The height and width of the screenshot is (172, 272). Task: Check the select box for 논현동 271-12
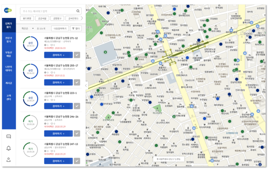pyautogui.click(x=77, y=55)
